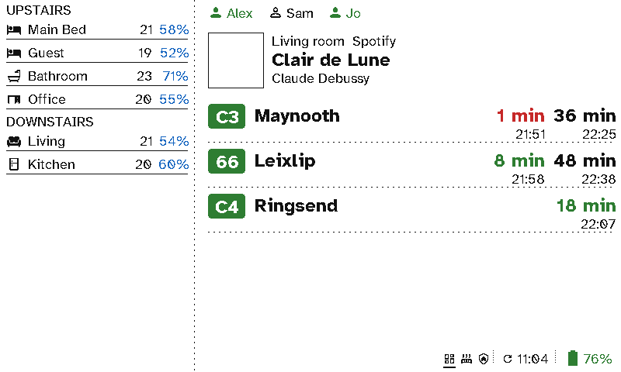
Task: Click the Guest room bed icon
Action: tap(14, 53)
